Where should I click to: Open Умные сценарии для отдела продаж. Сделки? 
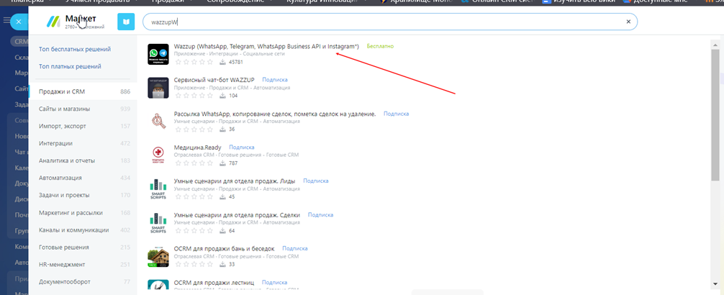pyautogui.click(x=237, y=214)
